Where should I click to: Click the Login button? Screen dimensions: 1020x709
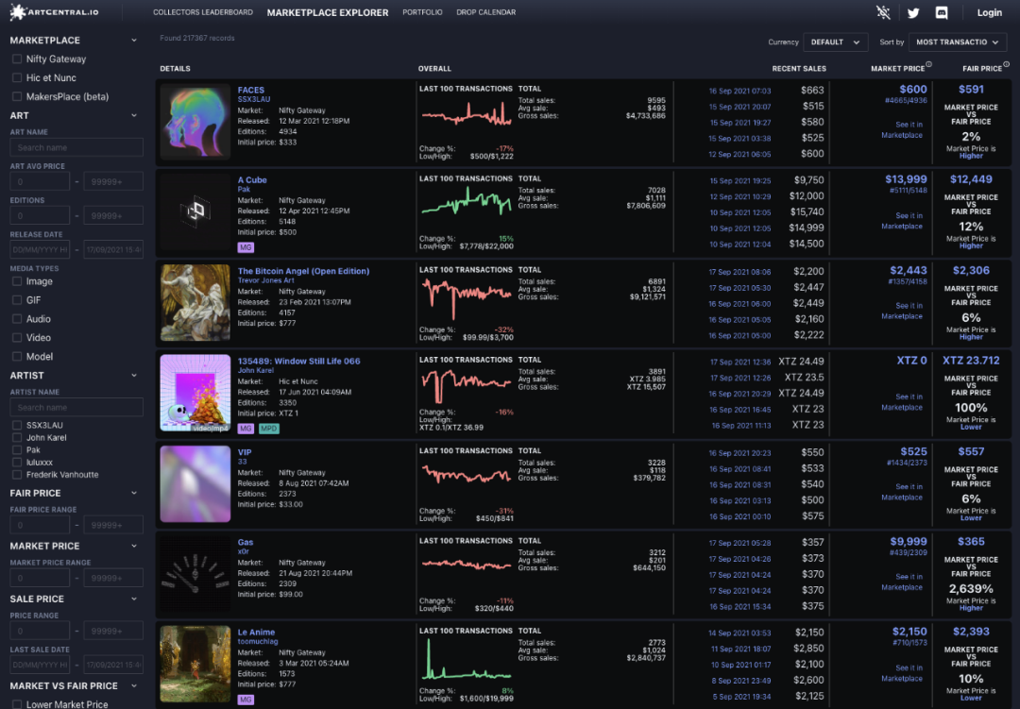point(990,12)
